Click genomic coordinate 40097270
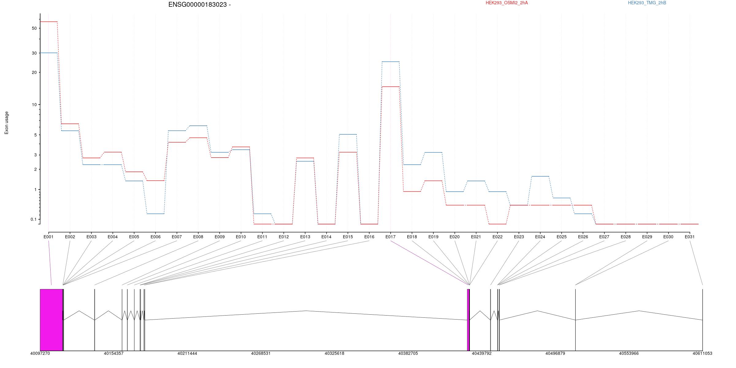This screenshot has height=368, width=736. pos(40,353)
